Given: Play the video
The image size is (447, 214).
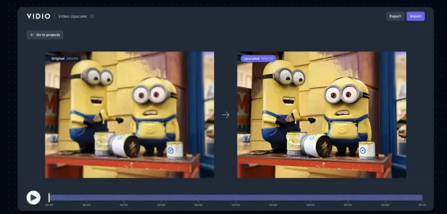Looking at the screenshot, I should [x=33, y=197].
